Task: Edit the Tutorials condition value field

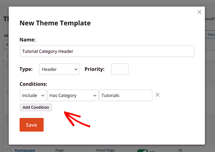Action: [x=126, y=95]
